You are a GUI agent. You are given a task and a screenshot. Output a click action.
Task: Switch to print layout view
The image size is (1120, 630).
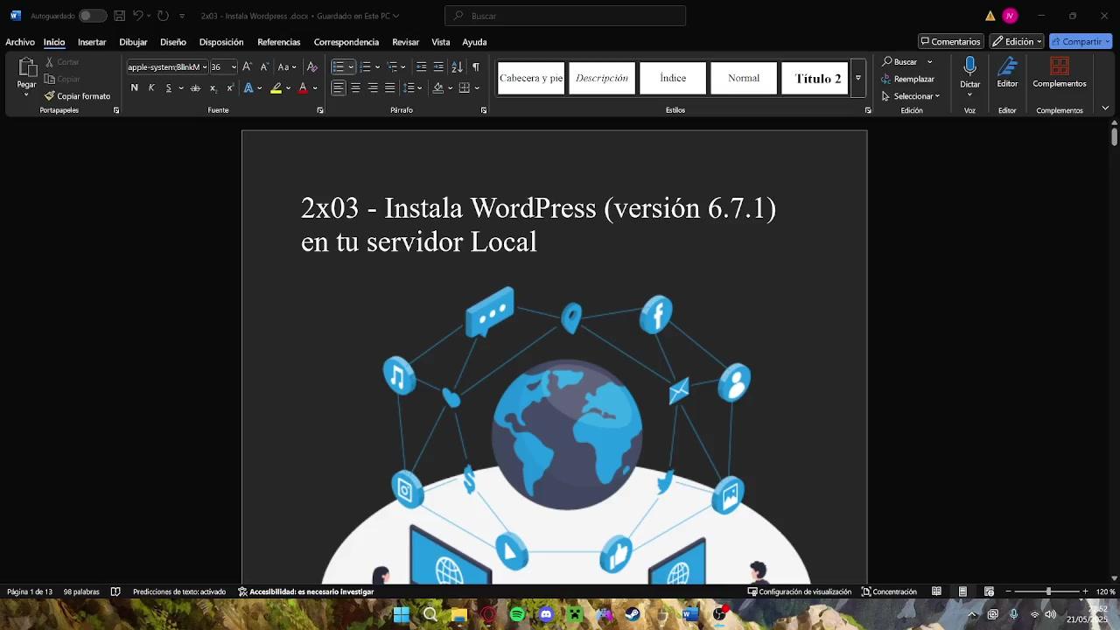[962, 591]
